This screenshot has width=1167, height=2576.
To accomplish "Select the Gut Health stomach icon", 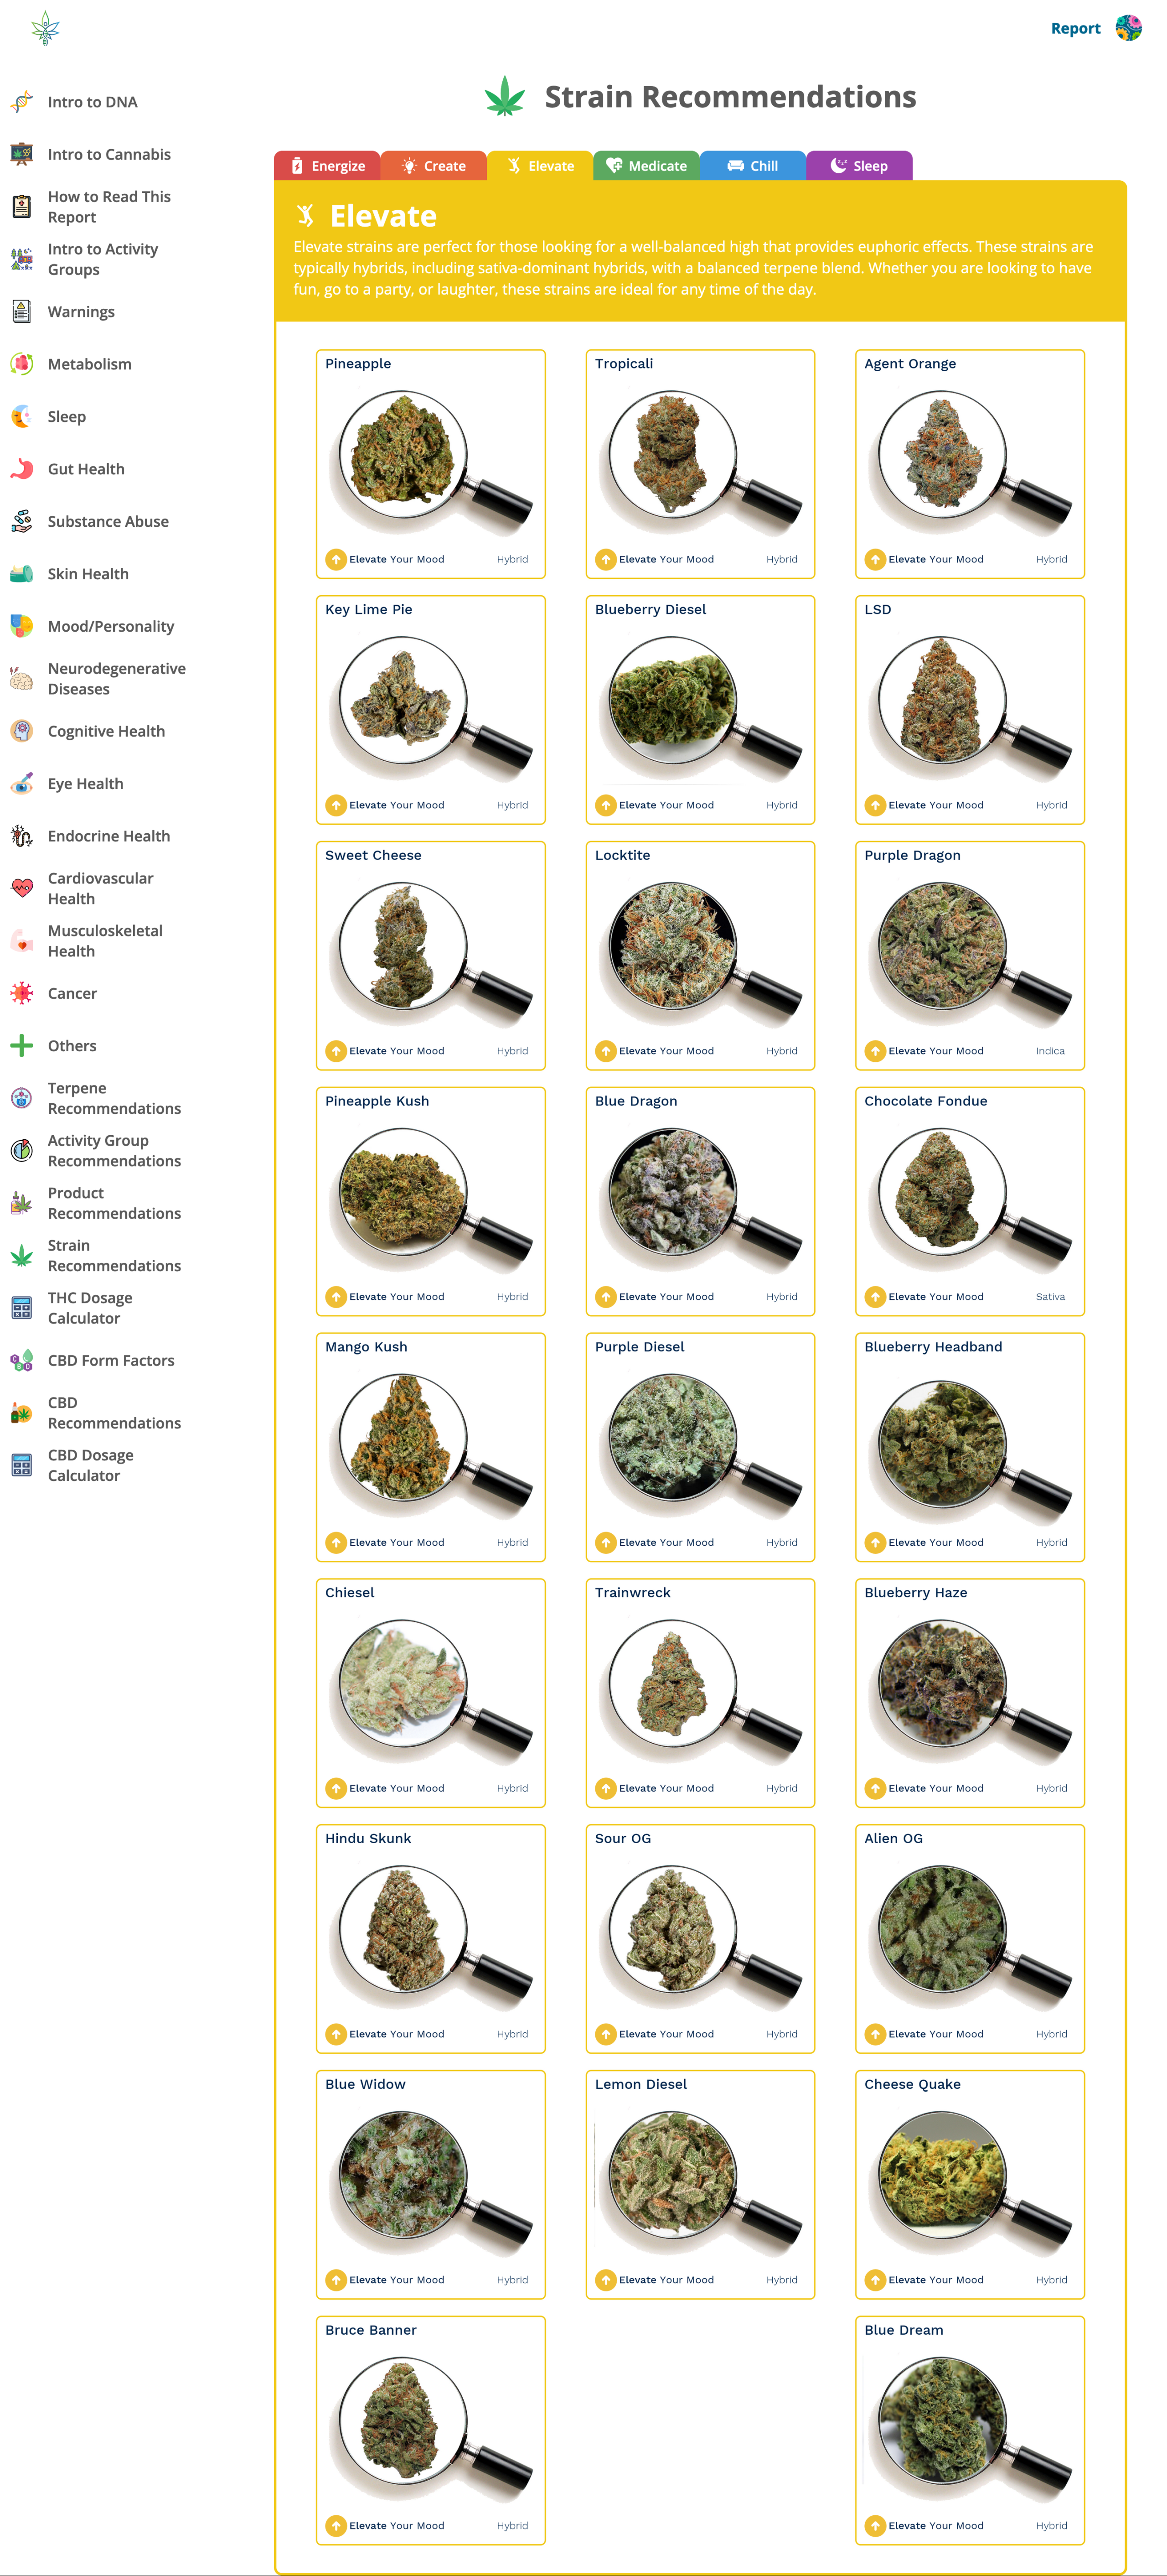I will tap(22, 469).
